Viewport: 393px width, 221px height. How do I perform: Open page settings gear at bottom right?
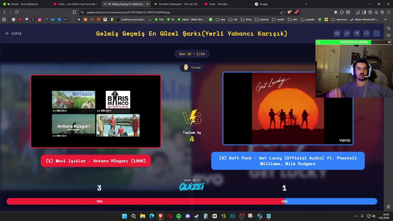388,207
